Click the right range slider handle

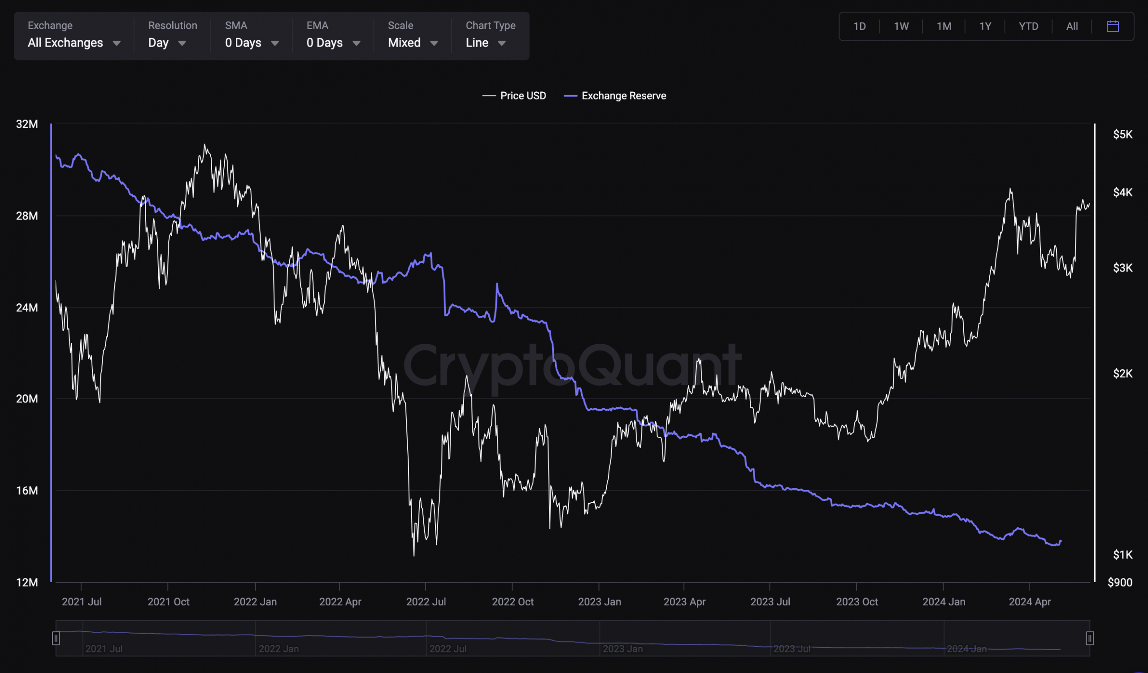[1089, 638]
